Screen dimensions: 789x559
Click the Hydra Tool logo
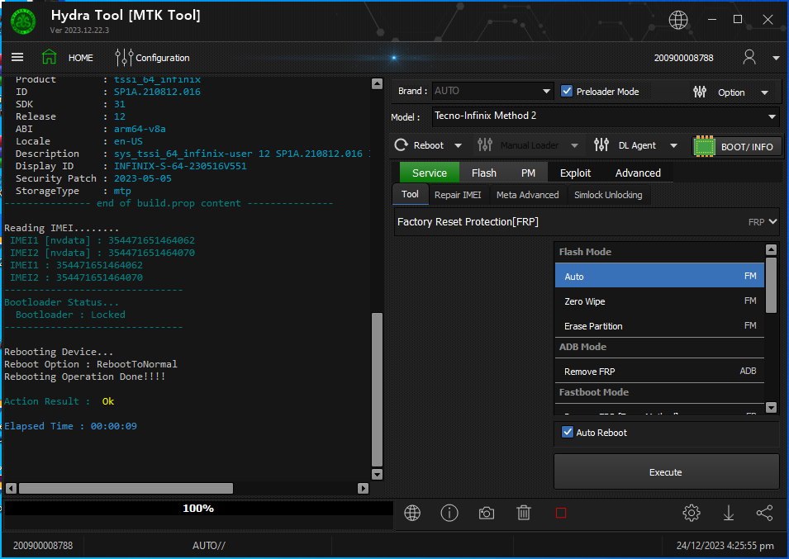(x=23, y=22)
